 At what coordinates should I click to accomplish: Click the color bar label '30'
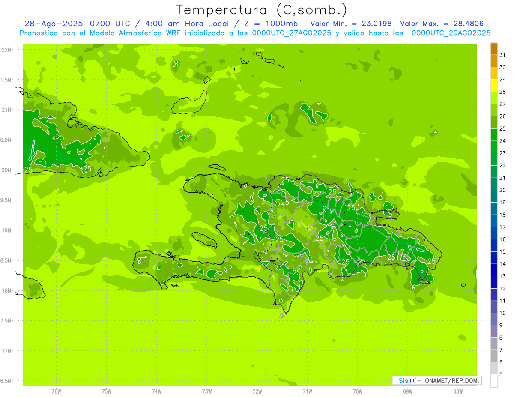click(x=503, y=67)
